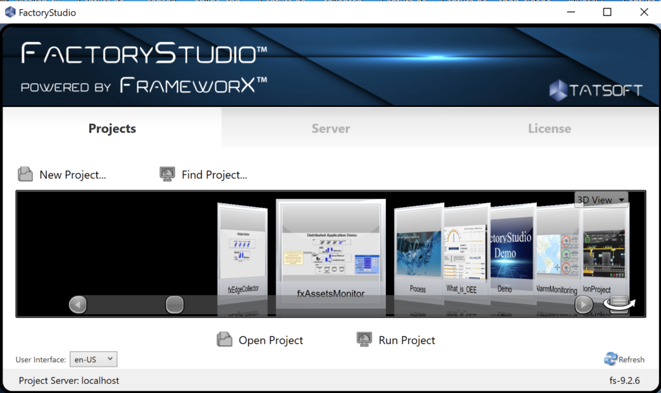The width and height of the screenshot is (661, 393).
Task: Click the carousel scrollbar thumb
Action: tap(174, 305)
